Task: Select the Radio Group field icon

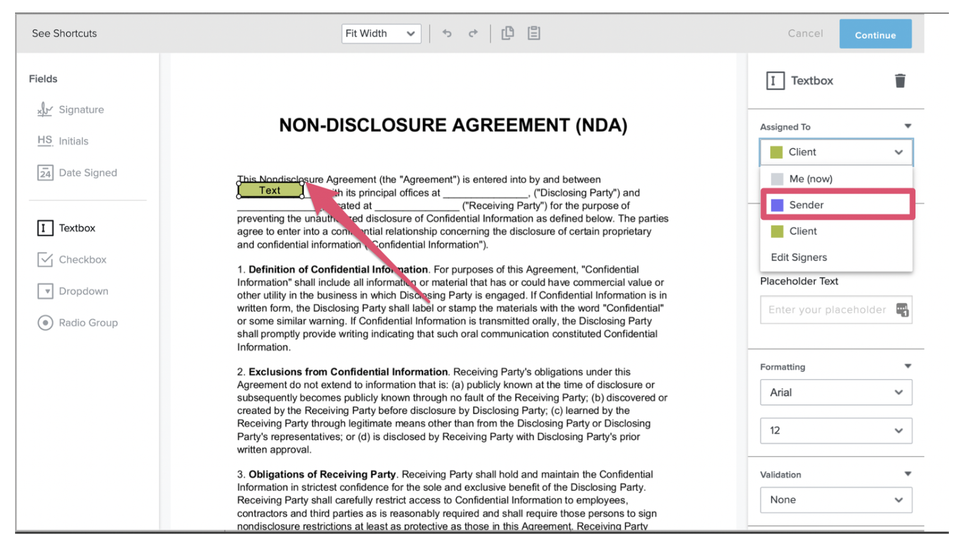Action: 45,323
